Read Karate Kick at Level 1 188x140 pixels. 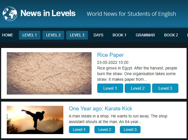click(x=79, y=130)
